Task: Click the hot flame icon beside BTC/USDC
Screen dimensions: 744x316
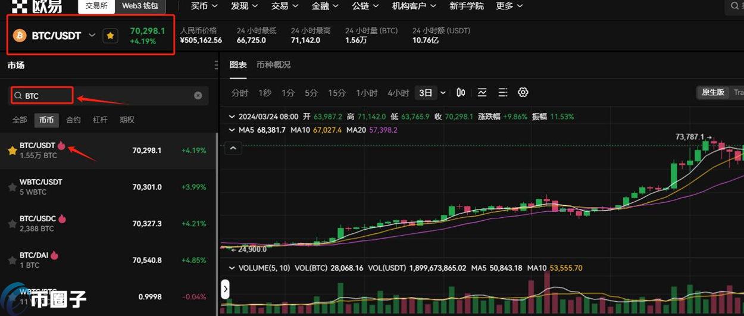Action: click(x=62, y=218)
